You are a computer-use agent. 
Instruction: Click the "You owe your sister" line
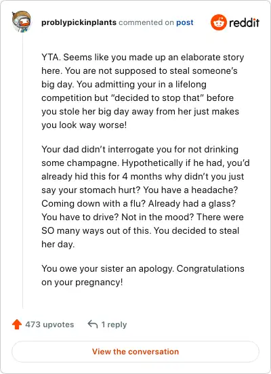point(143,269)
